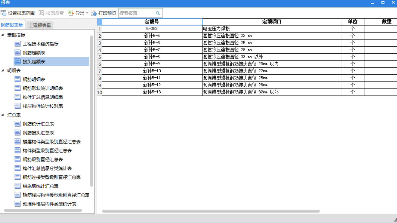Click the 导出 Excel icon
397x223 pixels.
(x=71, y=13)
